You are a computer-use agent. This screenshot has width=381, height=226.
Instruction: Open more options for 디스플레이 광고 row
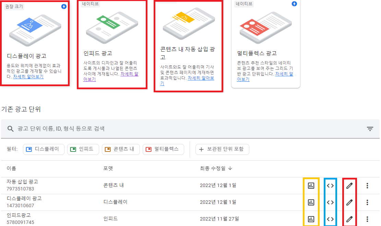tap(367, 202)
